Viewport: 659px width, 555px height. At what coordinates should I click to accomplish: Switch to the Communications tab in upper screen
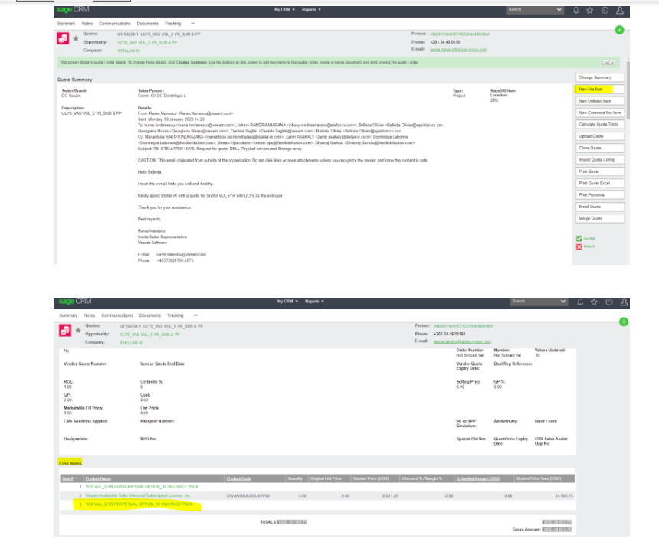coord(115,24)
